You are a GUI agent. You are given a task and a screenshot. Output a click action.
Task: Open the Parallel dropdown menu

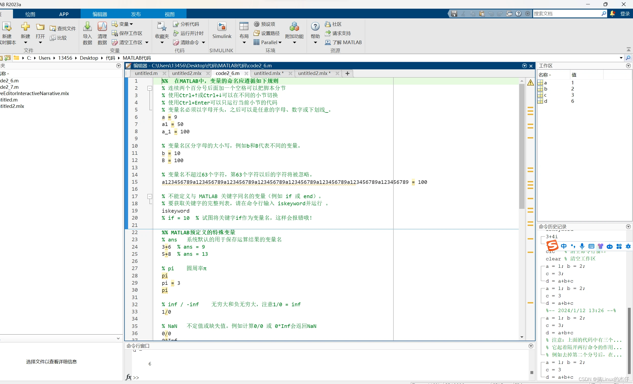point(267,42)
